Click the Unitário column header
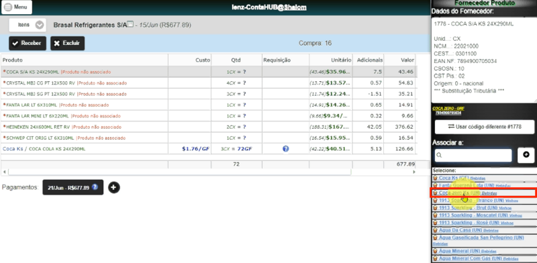Viewport: 537px width, 263px height. (x=331, y=60)
